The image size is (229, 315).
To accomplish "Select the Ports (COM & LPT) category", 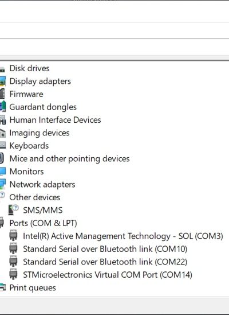I will [43, 223].
